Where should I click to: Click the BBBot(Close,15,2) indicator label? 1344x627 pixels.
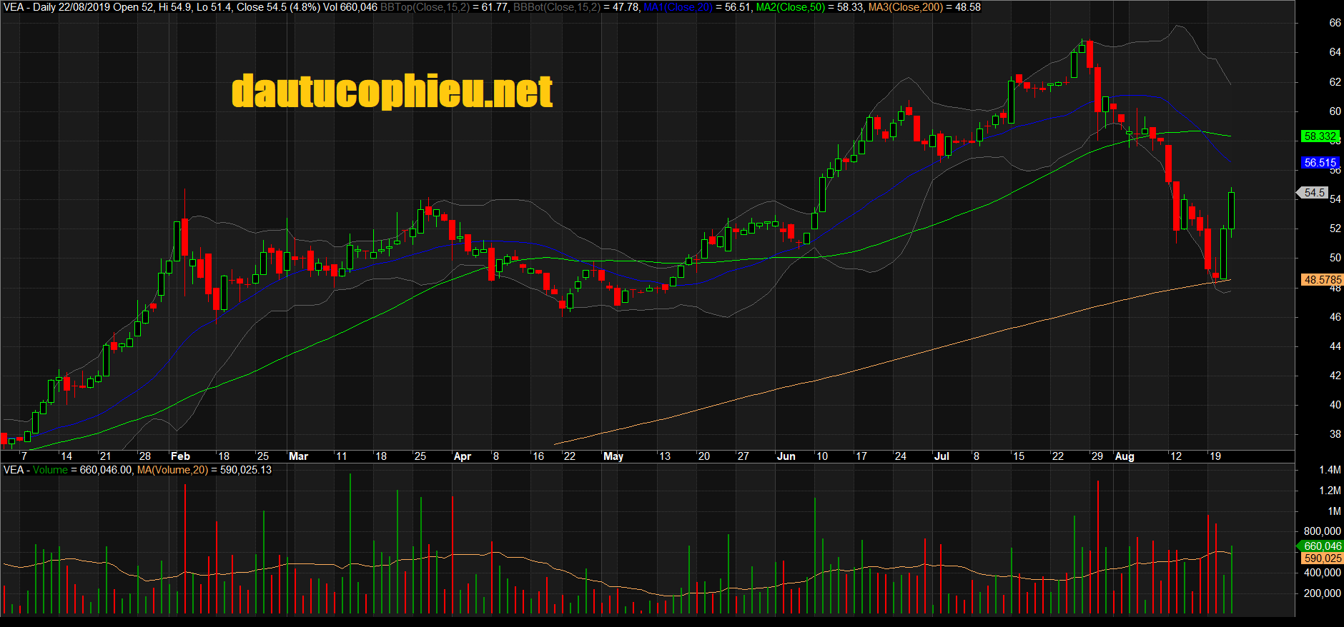click(557, 7)
